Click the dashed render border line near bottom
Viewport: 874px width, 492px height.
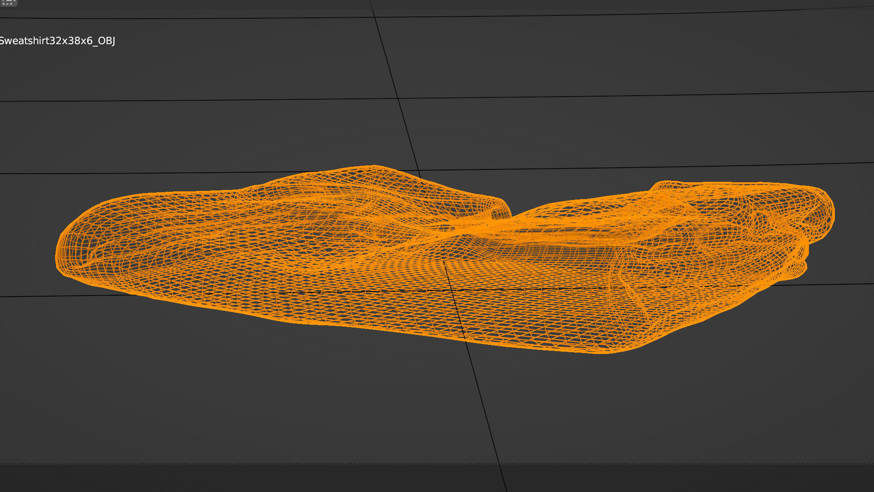[x=228, y=464]
